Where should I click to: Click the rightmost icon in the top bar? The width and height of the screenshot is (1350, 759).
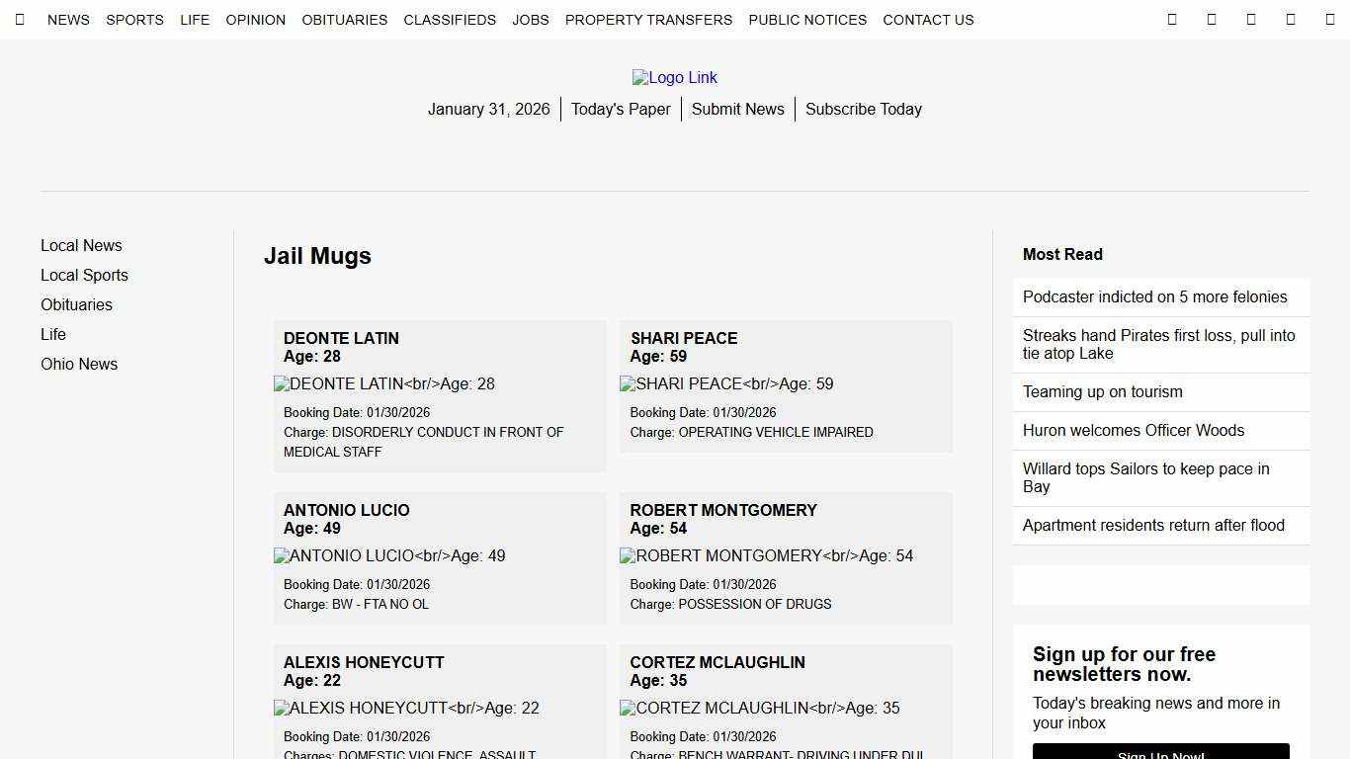click(x=1329, y=20)
